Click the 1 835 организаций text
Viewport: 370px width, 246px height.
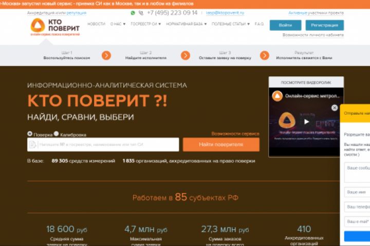point(189,161)
